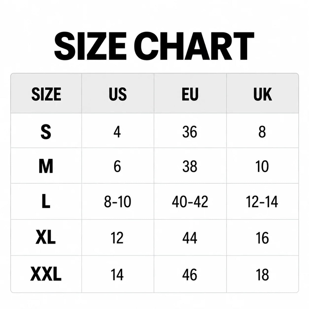
Task: Click the 12-14 UK range cell
Action: 262,202
